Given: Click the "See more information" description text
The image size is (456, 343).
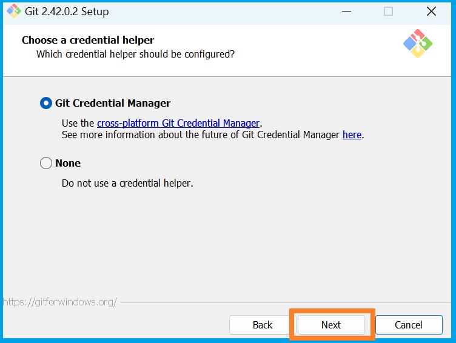Looking at the screenshot, I should [x=200, y=135].
